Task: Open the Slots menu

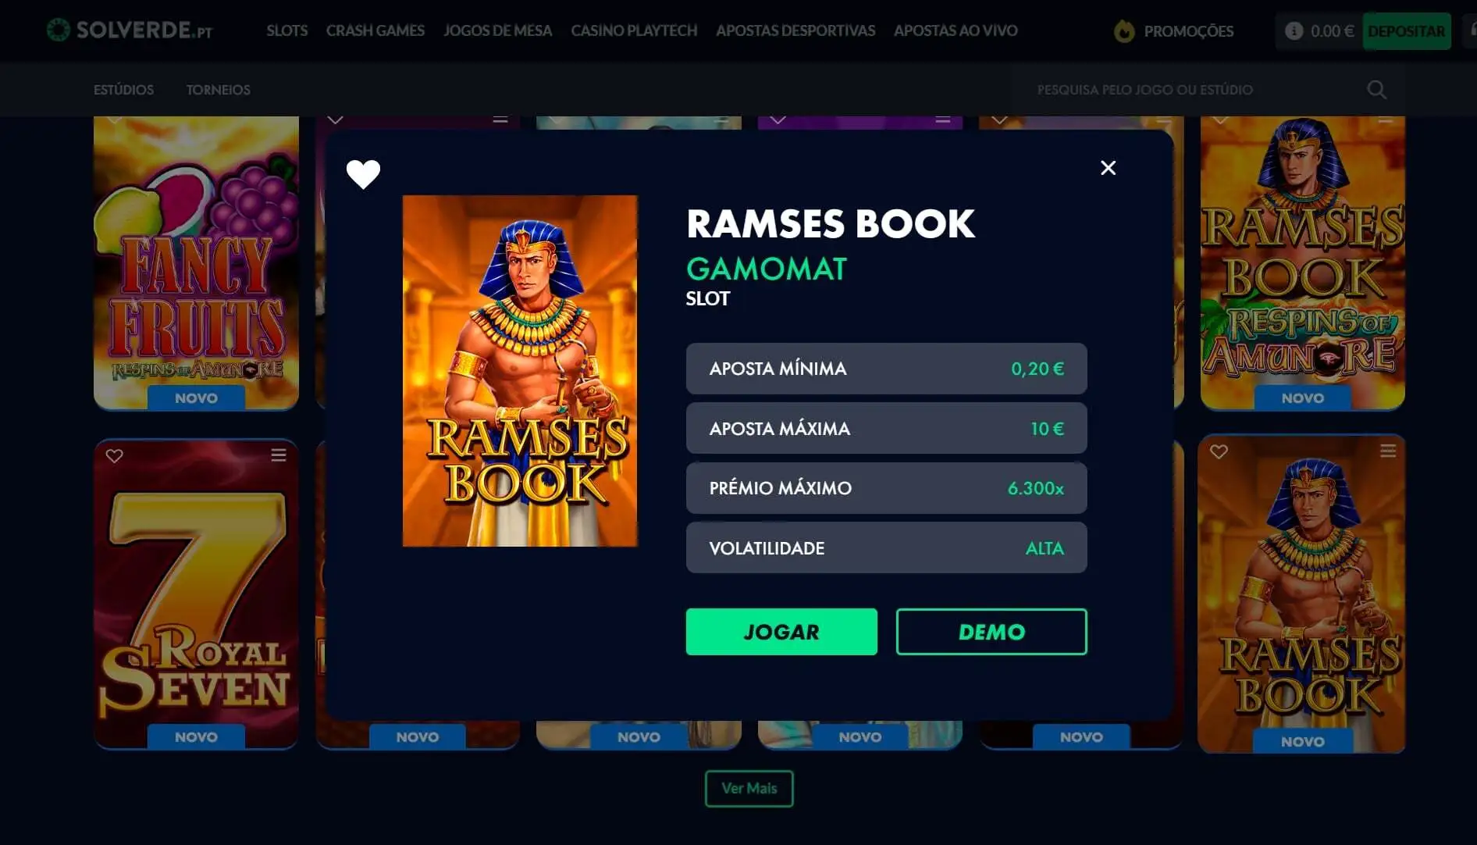Action: click(287, 31)
